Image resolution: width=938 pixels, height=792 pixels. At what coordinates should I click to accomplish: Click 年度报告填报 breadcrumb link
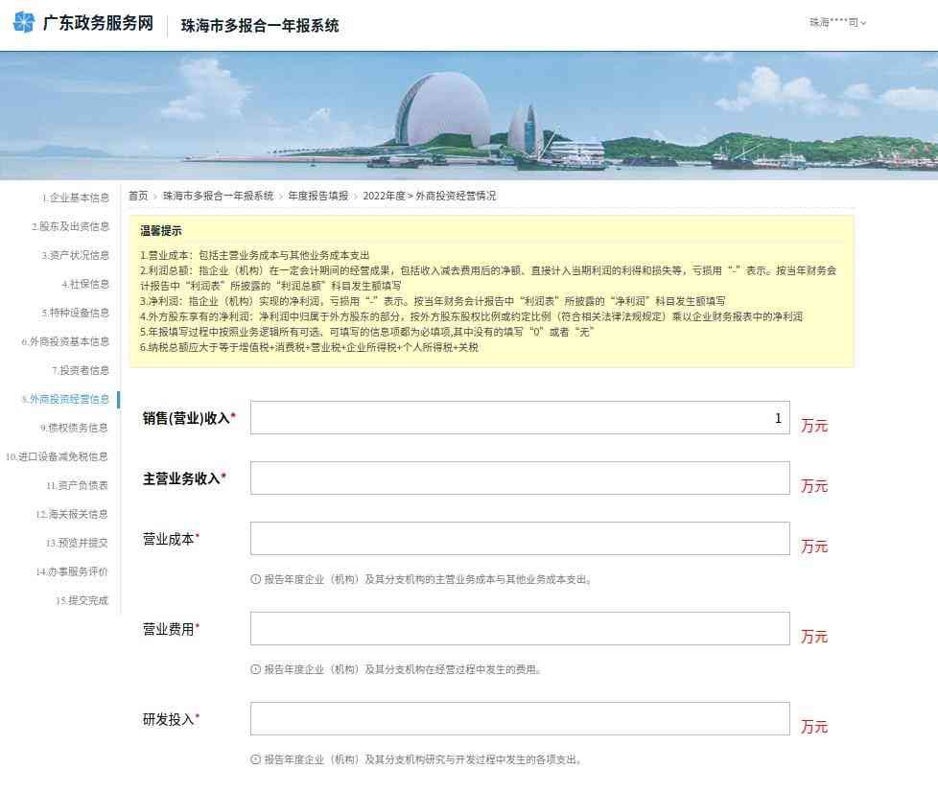318,196
